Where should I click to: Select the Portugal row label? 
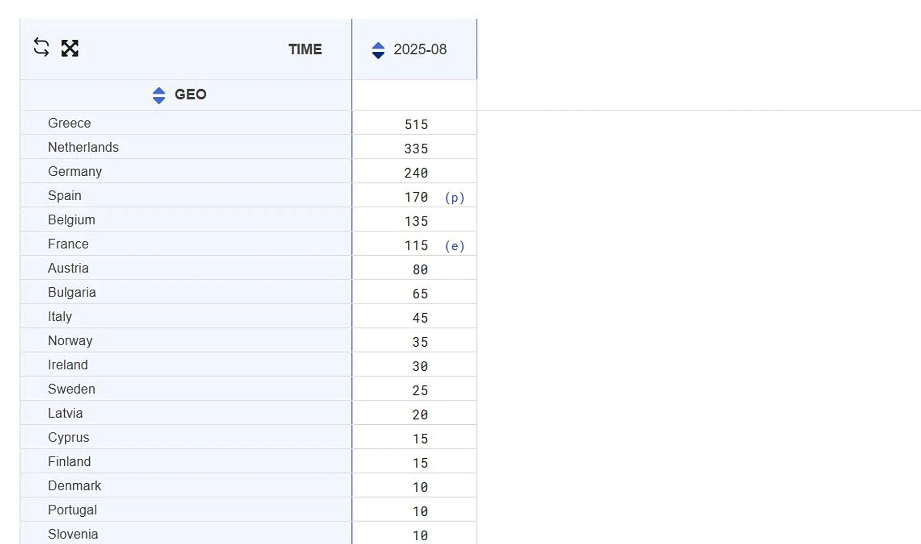[72, 510]
